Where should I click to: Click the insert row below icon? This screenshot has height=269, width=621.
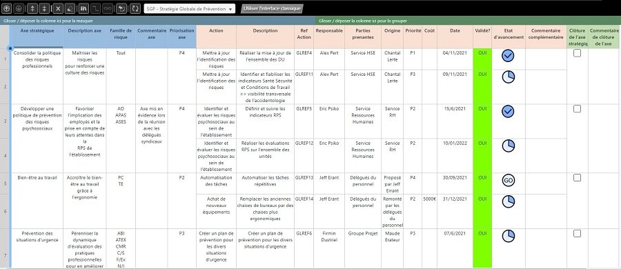pyautogui.click(x=44, y=8)
